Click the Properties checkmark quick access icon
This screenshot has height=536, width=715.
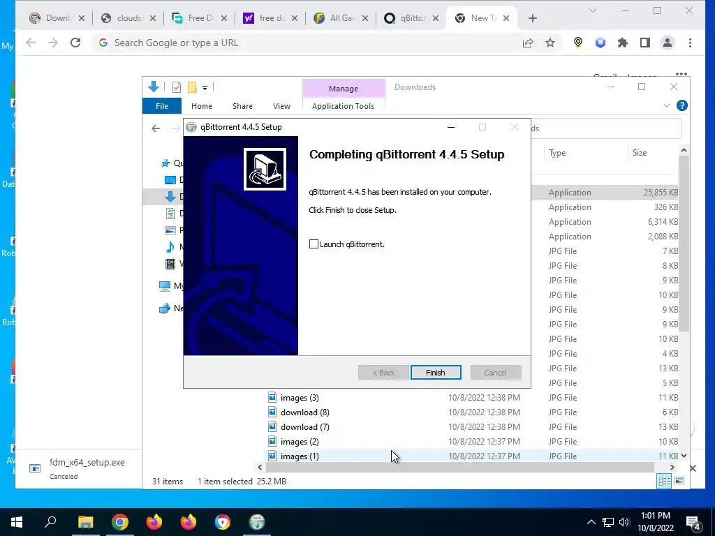pos(177,87)
